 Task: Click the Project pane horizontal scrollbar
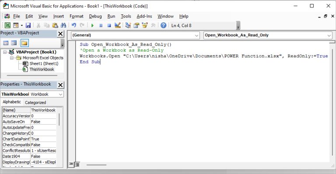pos(32,75)
